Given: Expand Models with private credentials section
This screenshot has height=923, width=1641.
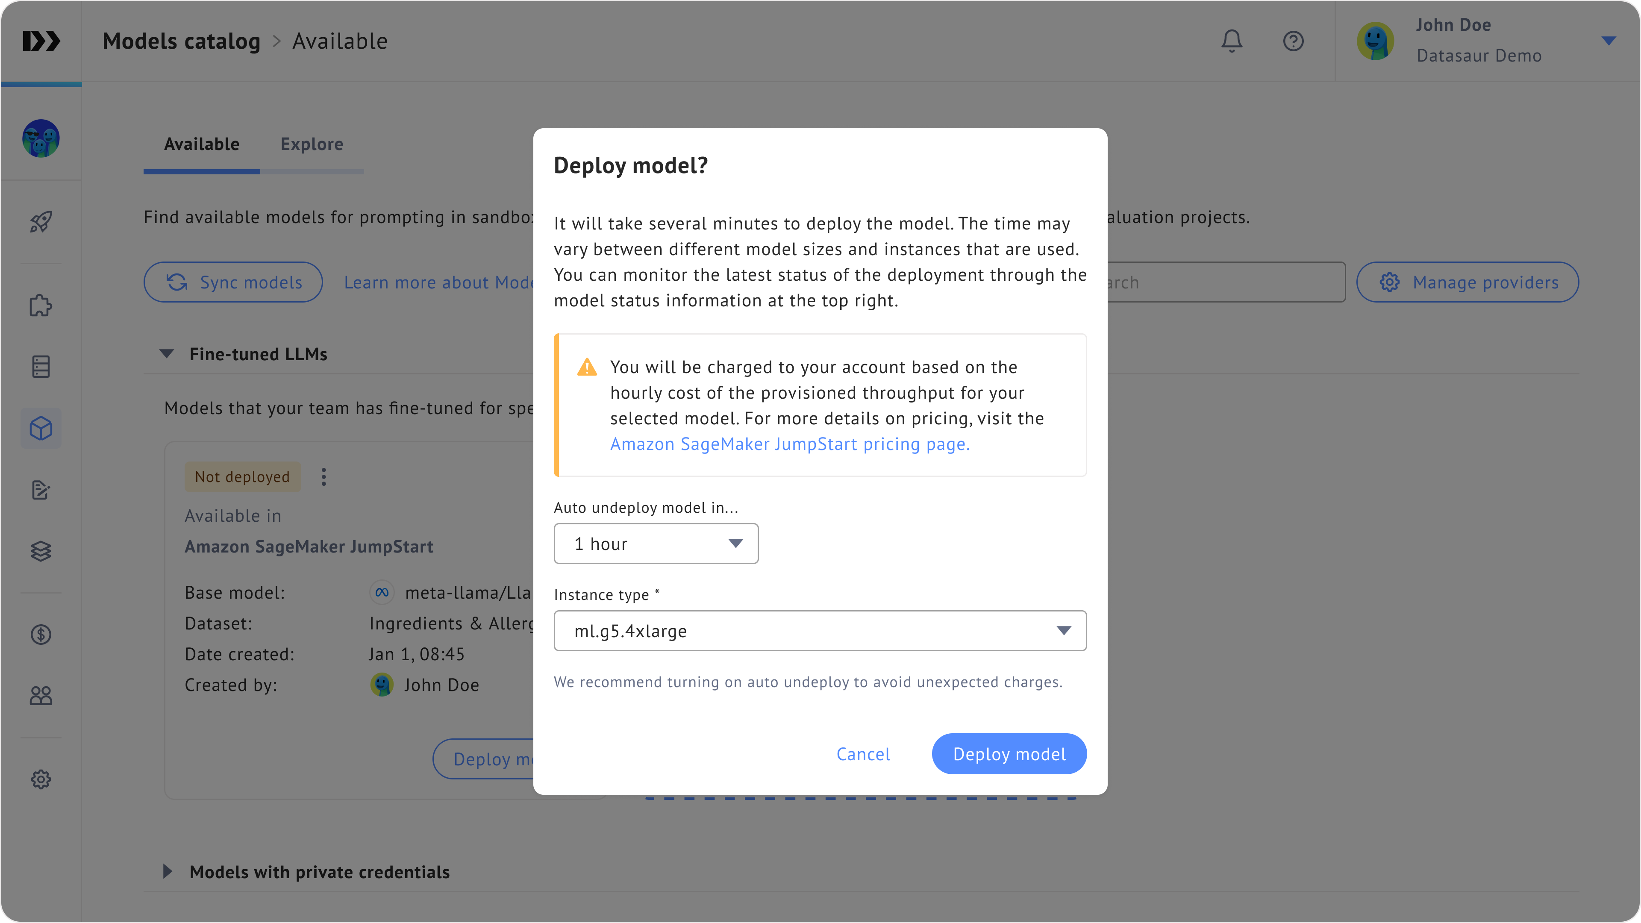Looking at the screenshot, I should [167, 871].
